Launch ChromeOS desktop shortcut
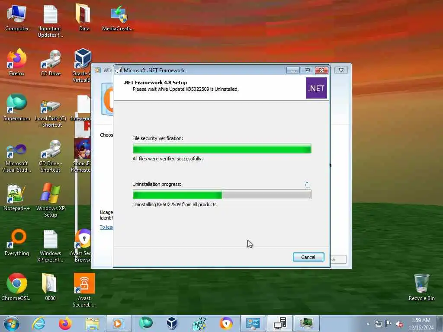The width and height of the screenshot is (443, 332). tap(17, 287)
